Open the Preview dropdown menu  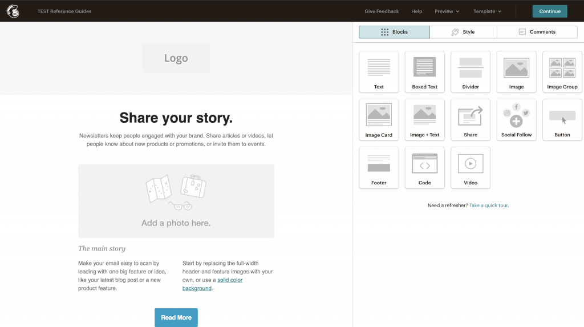click(447, 11)
